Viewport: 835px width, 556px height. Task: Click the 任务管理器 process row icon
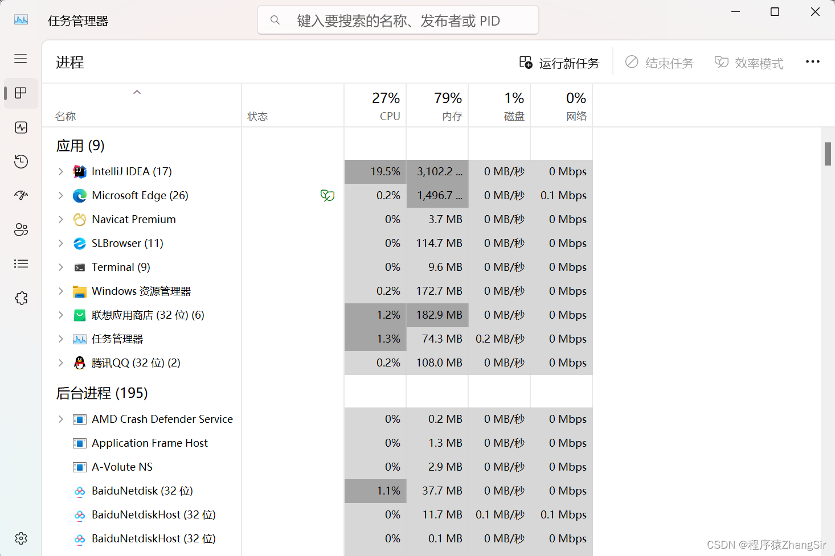tap(80, 339)
